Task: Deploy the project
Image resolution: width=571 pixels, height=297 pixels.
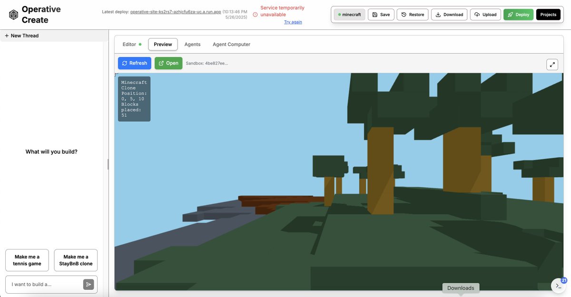Action: pos(518,15)
